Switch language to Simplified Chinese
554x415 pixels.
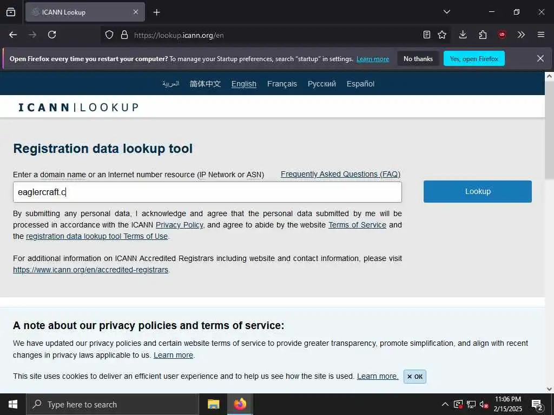click(205, 84)
